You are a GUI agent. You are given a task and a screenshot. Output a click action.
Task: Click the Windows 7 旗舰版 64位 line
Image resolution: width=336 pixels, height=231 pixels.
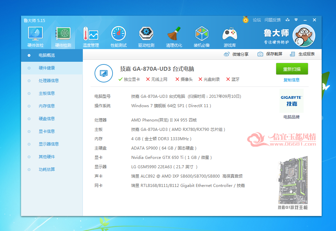pyautogui.click(x=171, y=105)
